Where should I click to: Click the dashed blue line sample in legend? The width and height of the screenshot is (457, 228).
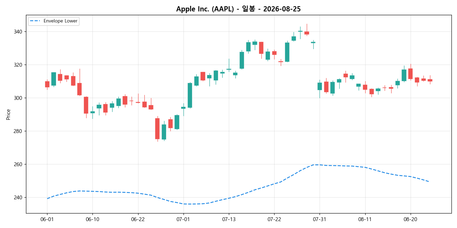[35, 21]
